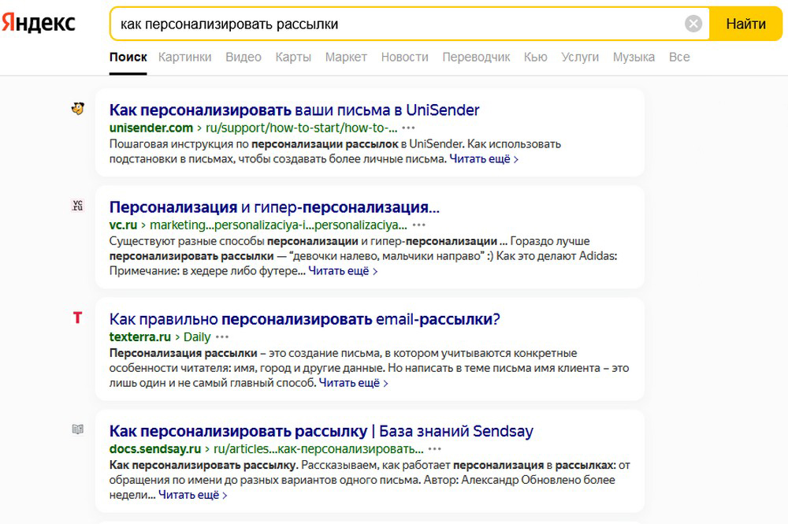The height and width of the screenshot is (524, 788).
Task: Open three-dots menu for UniSender result
Action: point(408,128)
